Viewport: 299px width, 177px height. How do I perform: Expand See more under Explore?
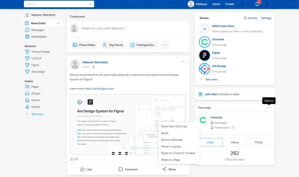click(x=38, y=114)
